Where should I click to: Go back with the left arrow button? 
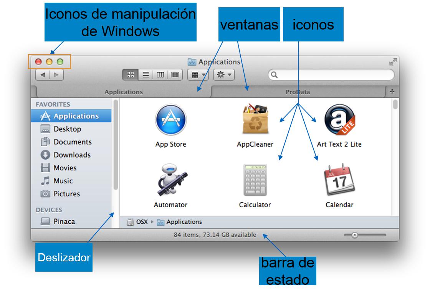tap(43, 75)
